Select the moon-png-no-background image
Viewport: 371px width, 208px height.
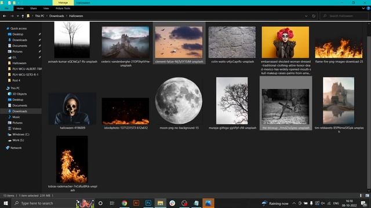point(179,101)
